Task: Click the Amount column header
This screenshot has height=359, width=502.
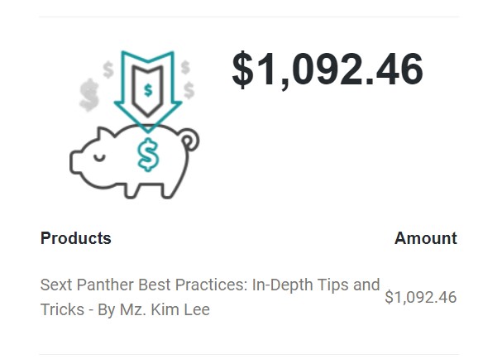Action: click(426, 238)
